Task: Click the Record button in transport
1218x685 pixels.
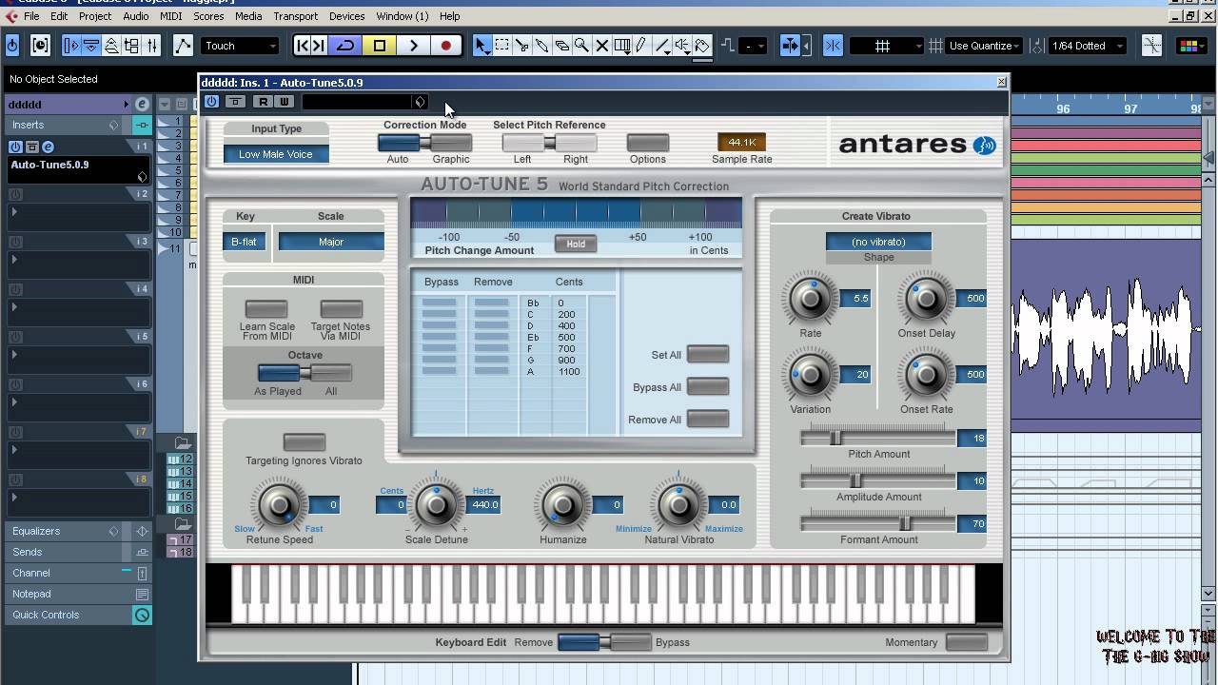Action: [445, 45]
